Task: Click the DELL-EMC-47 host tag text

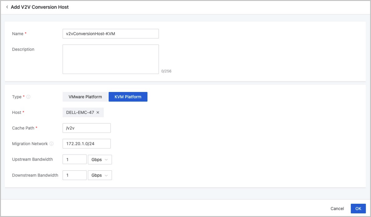Action: click(80, 113)
